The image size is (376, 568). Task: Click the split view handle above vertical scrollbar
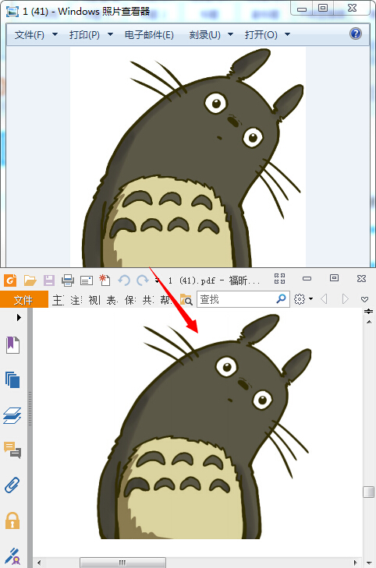tap(368, 311)
